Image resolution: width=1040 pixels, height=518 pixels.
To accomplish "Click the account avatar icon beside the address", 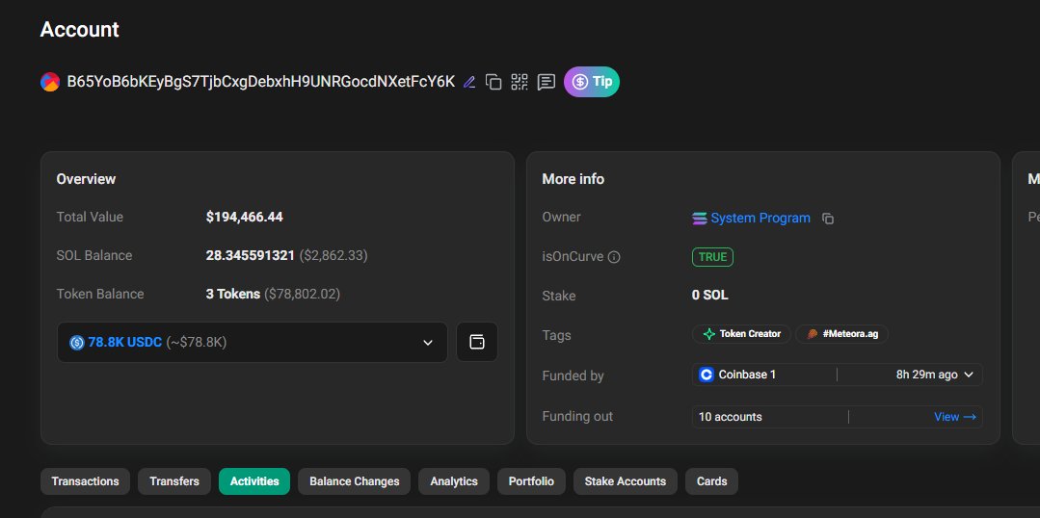I will 50,82.
